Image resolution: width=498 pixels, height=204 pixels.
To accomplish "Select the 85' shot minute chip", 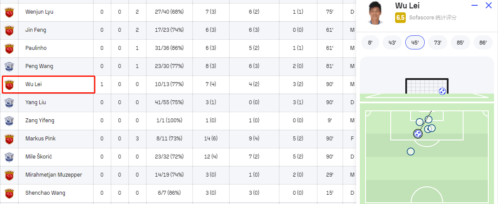I will point(460,42).
